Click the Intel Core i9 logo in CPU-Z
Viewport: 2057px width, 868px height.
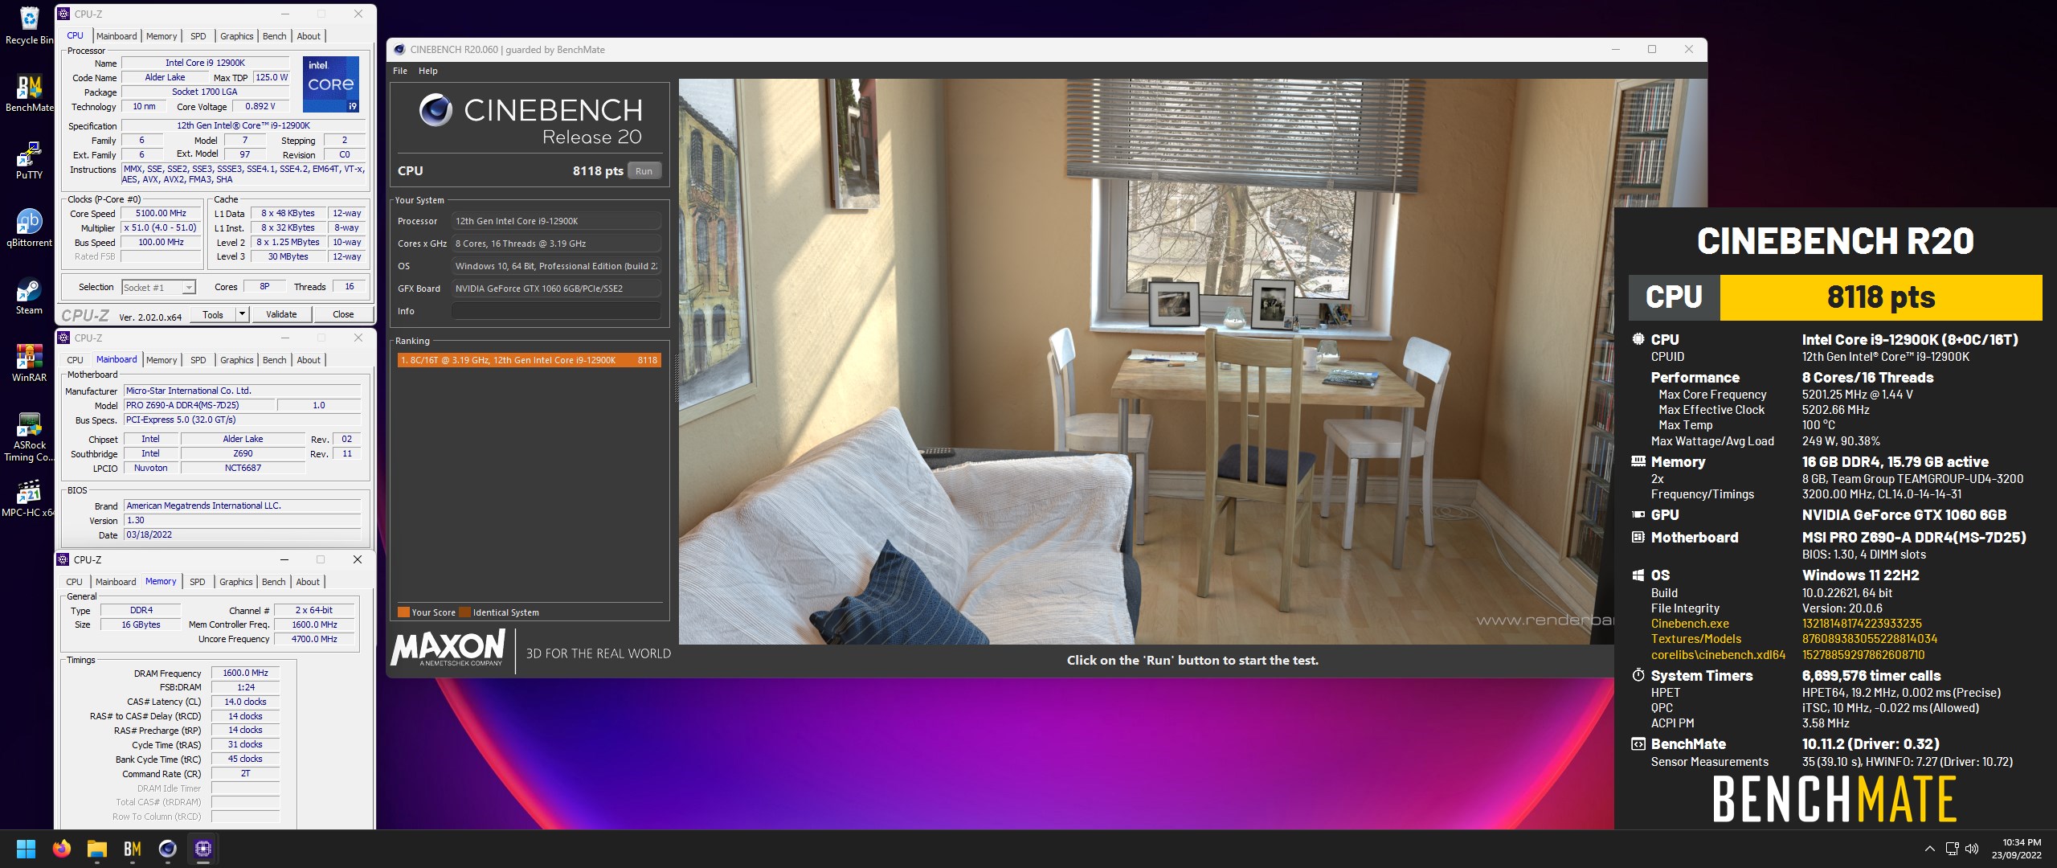coord(331,84)
